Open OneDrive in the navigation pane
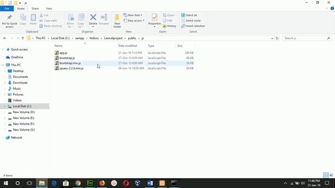Screen dimensions: 335x188 [x=17, y=57]
